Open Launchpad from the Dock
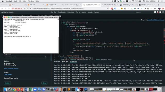The width and height of the screenshot is (165, 92). [10, 89]
